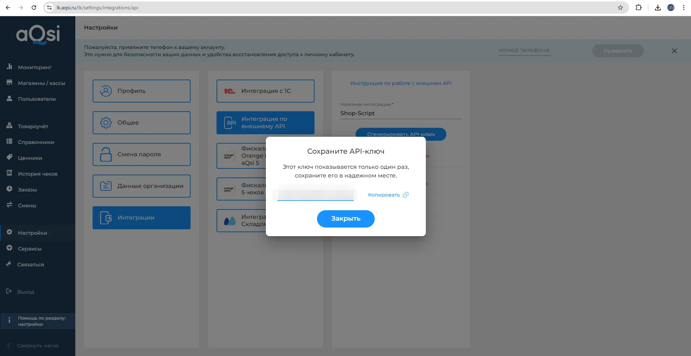Click the Ценники tag icon
The image size is (691, 356).
point(9,158)
